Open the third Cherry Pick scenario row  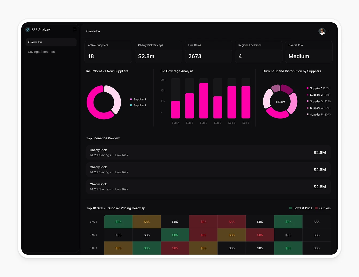click(x=208, y=187)
